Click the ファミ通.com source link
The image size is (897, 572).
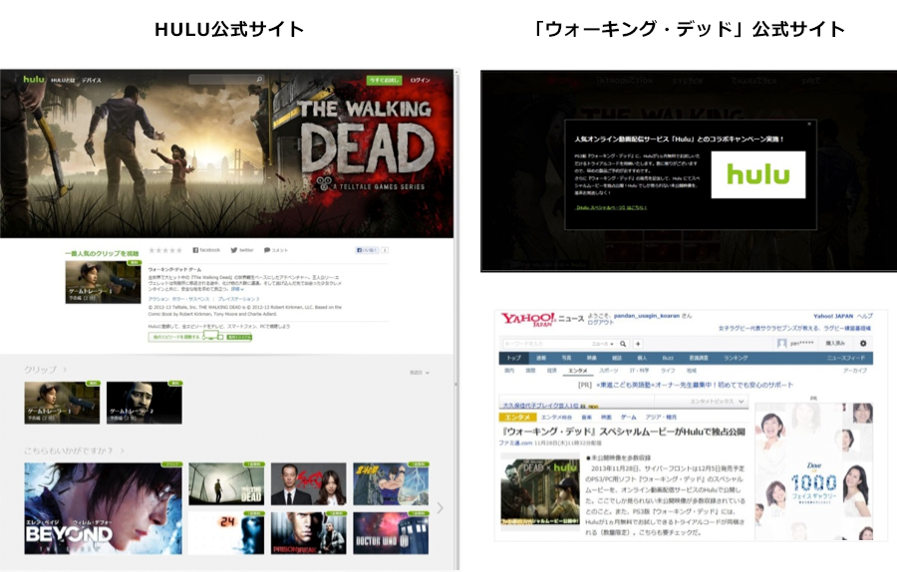(x=515, y=442)
